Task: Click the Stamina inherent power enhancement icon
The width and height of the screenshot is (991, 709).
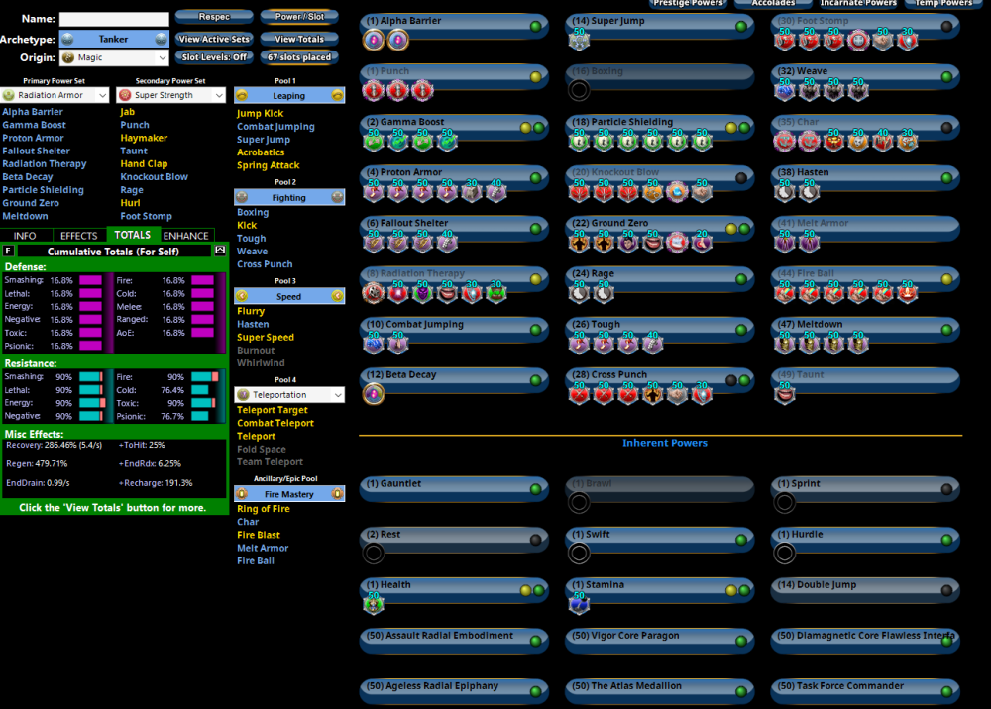Action: [579, 603]
